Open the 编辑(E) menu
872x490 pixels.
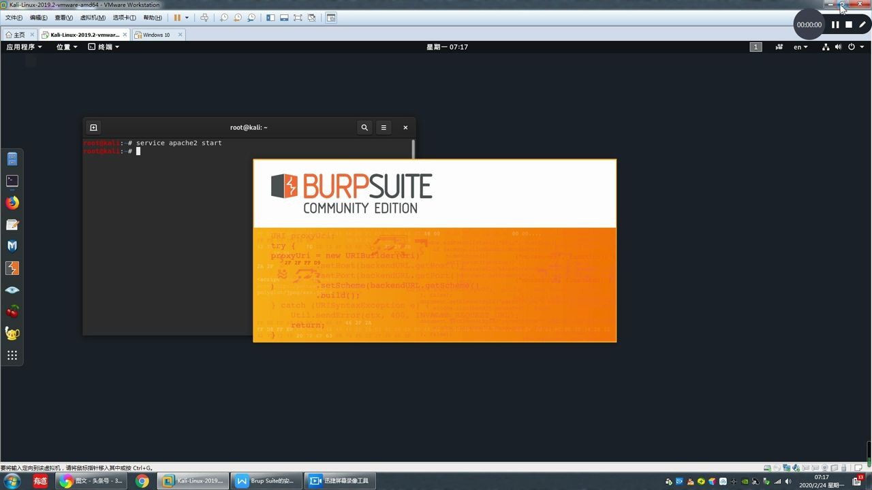(x=39, y=18)
